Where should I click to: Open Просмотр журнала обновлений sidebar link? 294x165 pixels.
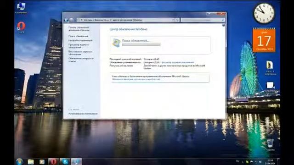click(x=79, y=46)
